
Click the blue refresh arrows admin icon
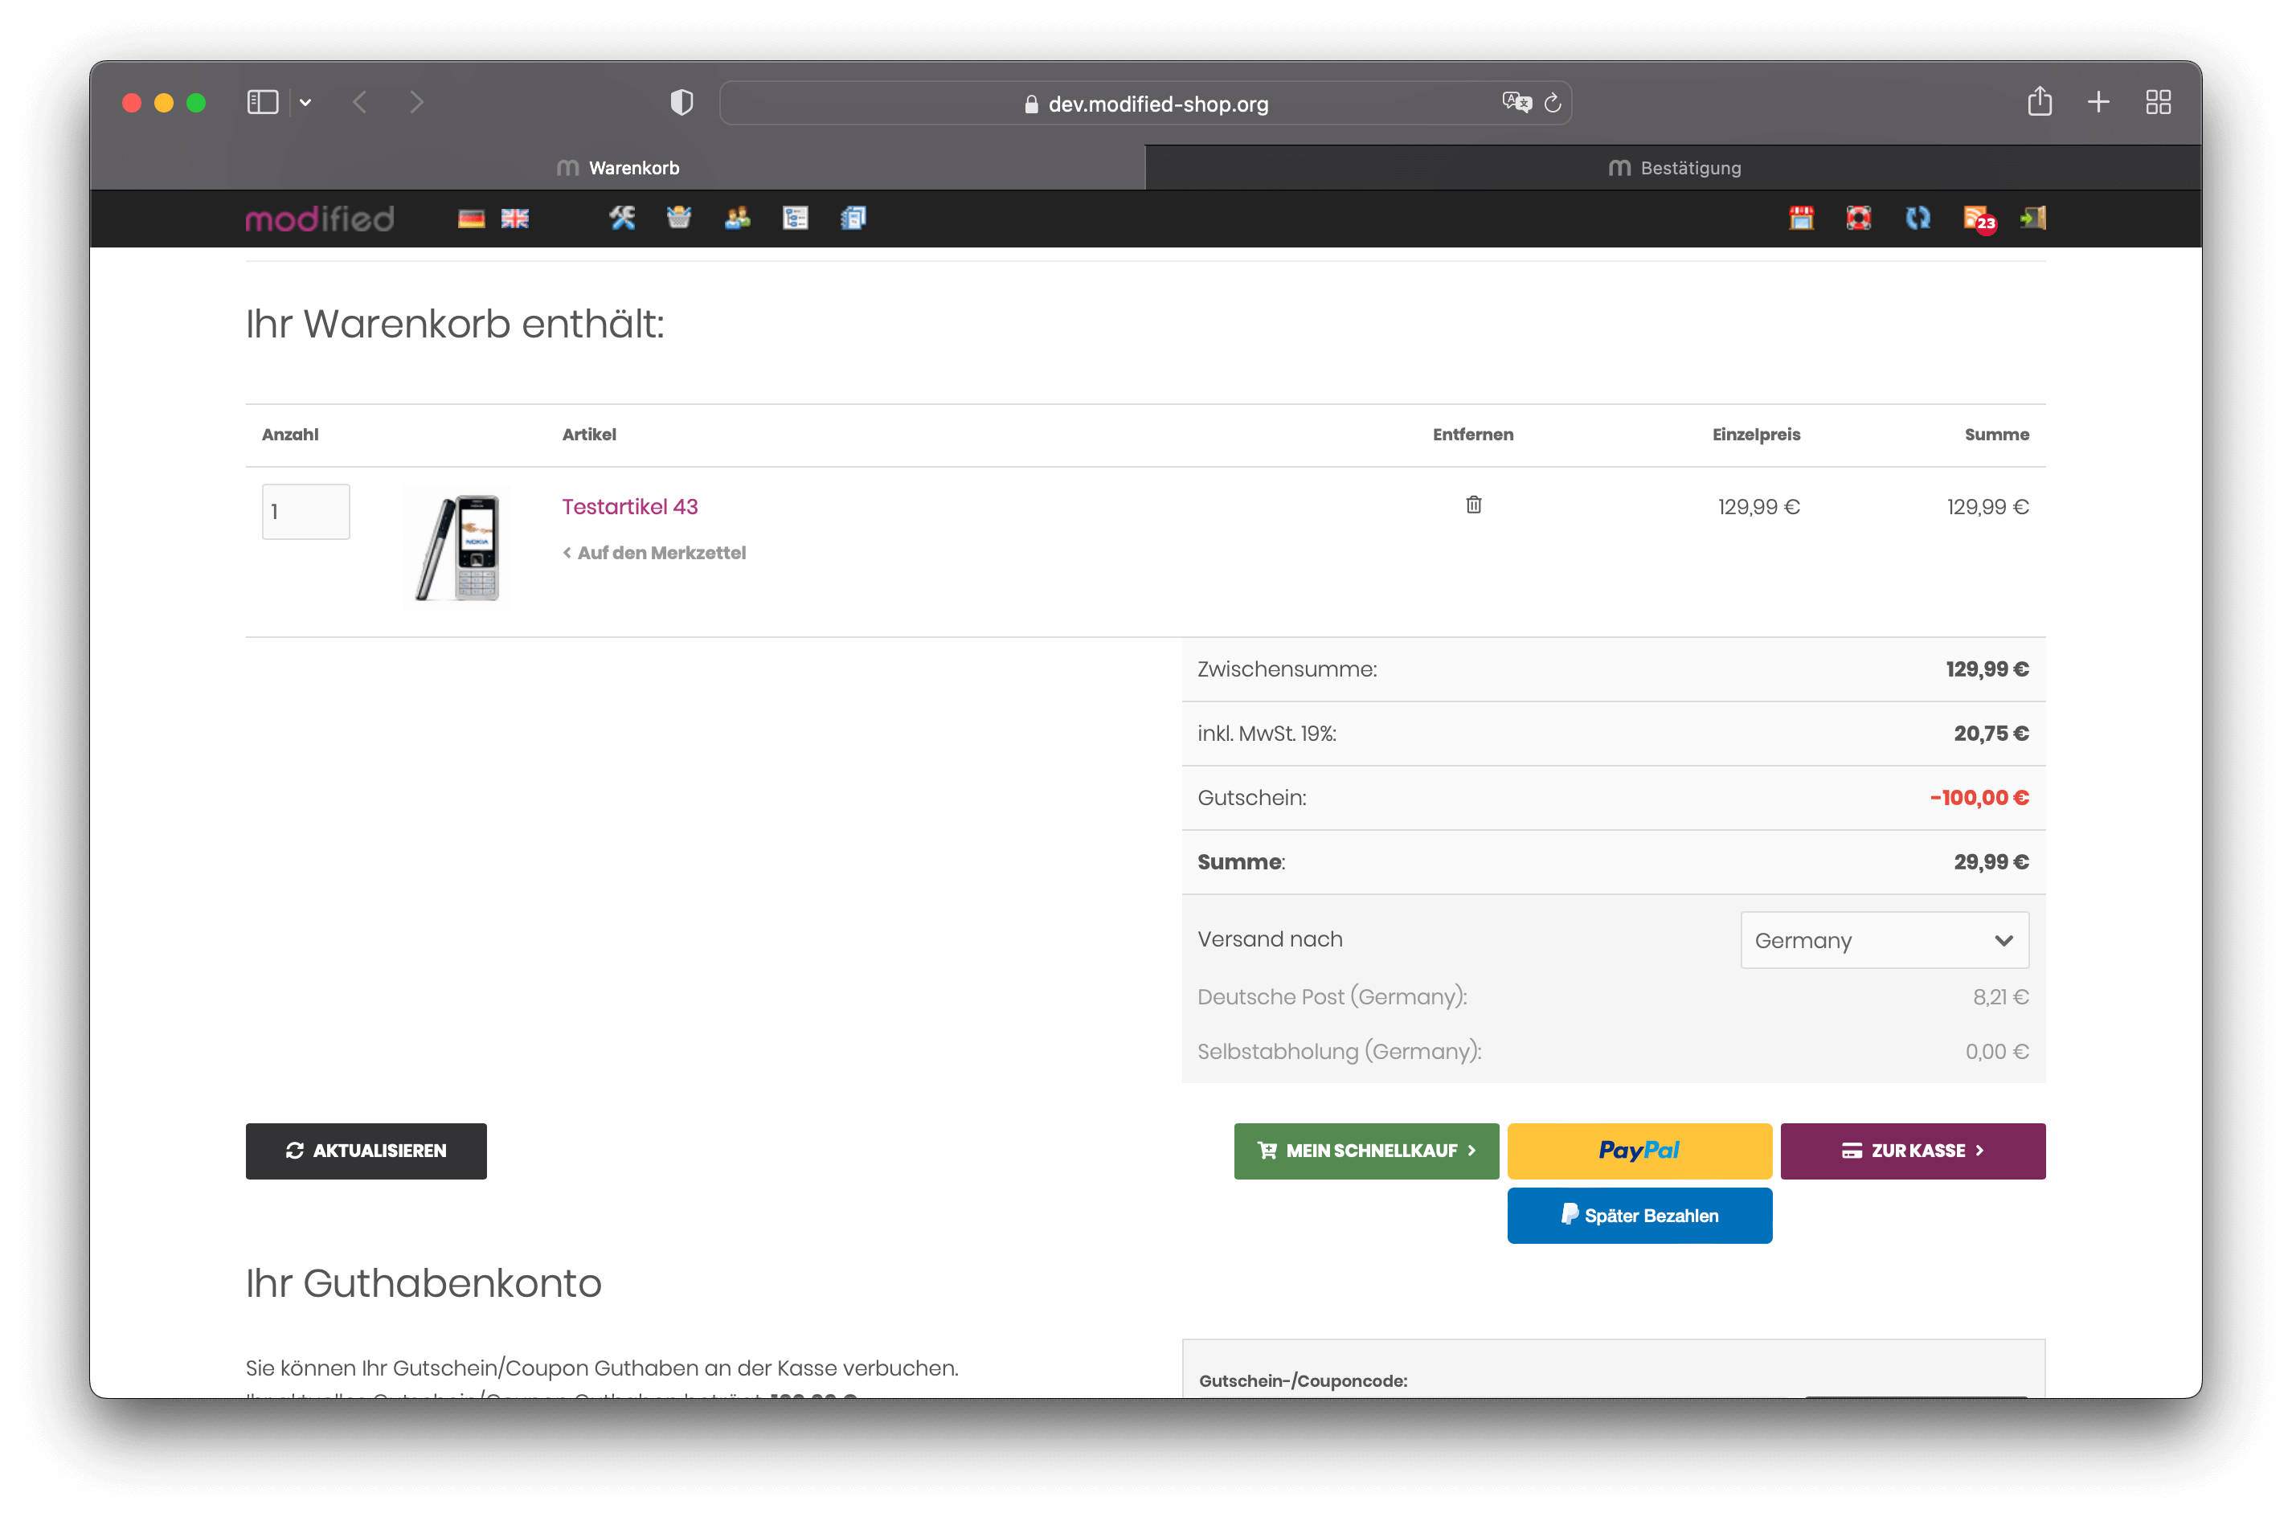(x=1918, y=219)
